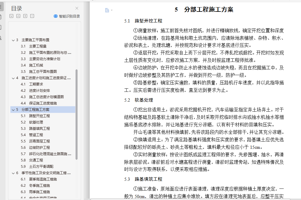Click the minus icon to demote heading level
301x200 pixels.
[32, 16]
